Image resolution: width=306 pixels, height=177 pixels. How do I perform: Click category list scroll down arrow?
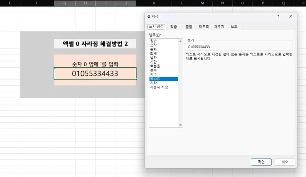[180, 125]
